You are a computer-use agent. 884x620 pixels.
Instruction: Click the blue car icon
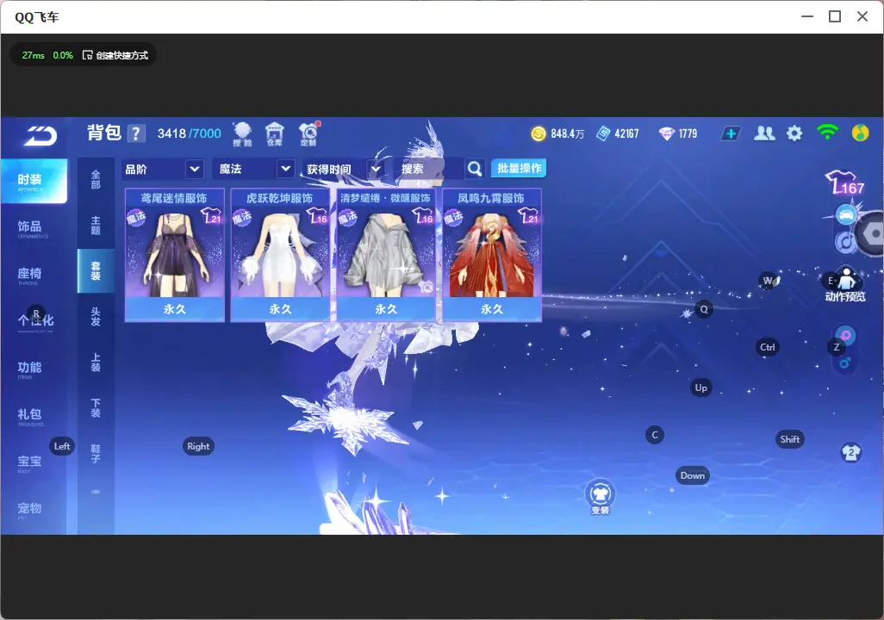(846, 214)
